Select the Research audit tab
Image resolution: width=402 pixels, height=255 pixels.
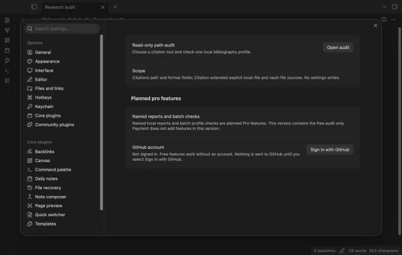click(75, 7)
